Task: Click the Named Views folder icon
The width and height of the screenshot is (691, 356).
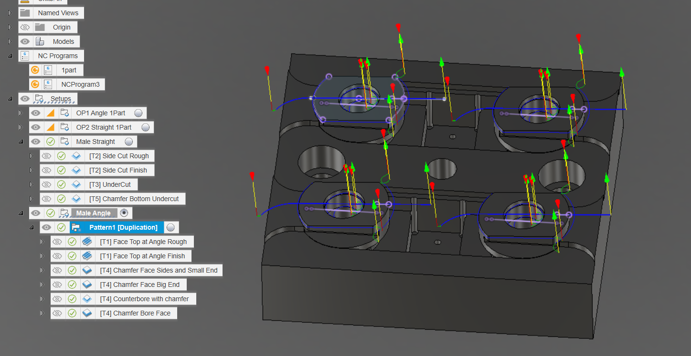Action: point(25,13)
